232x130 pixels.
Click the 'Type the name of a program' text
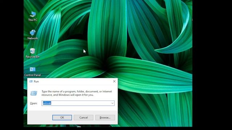(76, 93)
